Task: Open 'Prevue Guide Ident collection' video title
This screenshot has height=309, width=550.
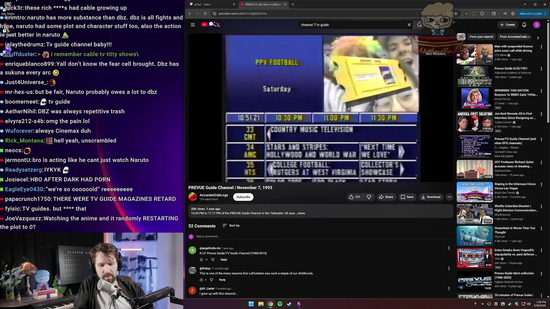Action: click(x=514, y=275)
